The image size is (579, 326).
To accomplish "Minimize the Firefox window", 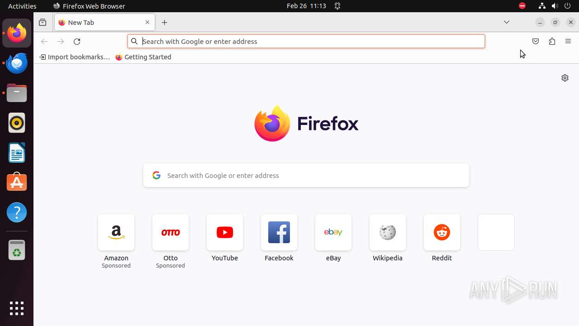I will pyautogui.click(x=540, y=22).
